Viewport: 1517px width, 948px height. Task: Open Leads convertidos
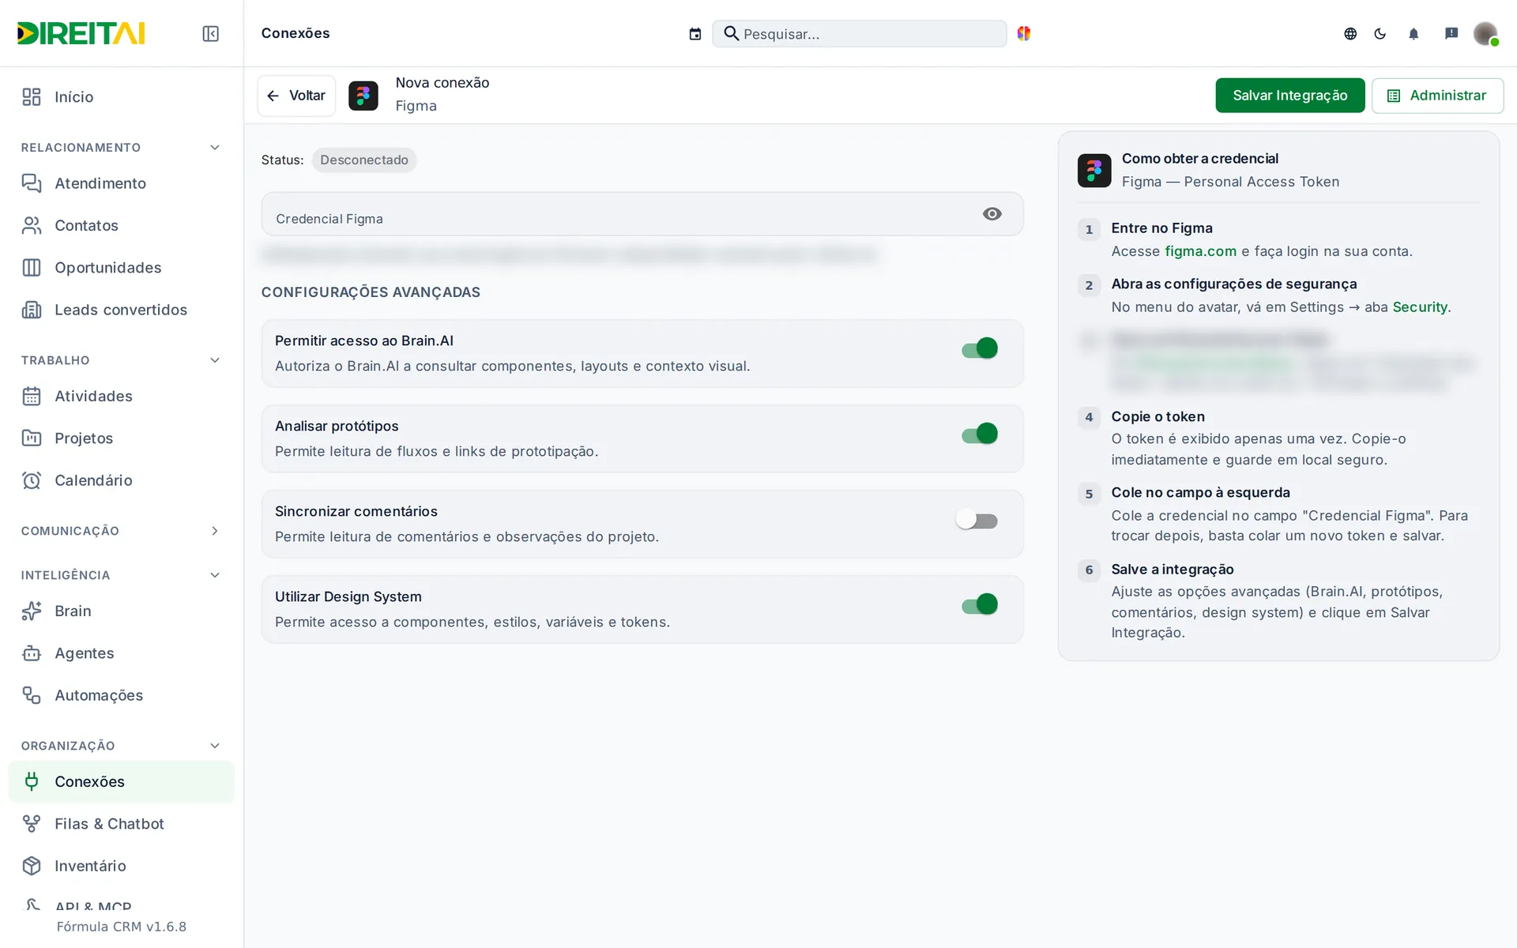tap(122, 310)
